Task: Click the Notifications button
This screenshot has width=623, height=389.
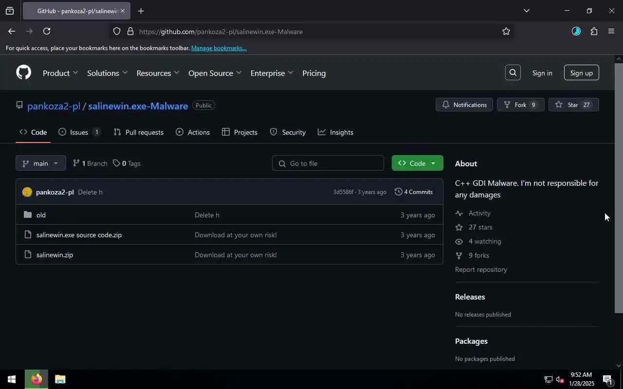Action: pos(464,105)
